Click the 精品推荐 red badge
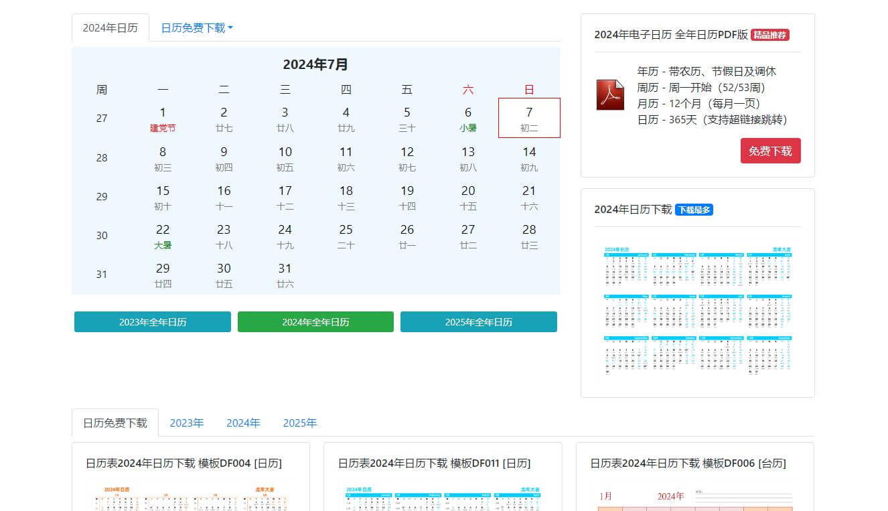888x511 pixels. [770, 35]
